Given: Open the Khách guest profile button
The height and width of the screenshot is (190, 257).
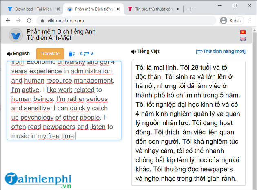Looking at the screenshot, I should 231,21.
